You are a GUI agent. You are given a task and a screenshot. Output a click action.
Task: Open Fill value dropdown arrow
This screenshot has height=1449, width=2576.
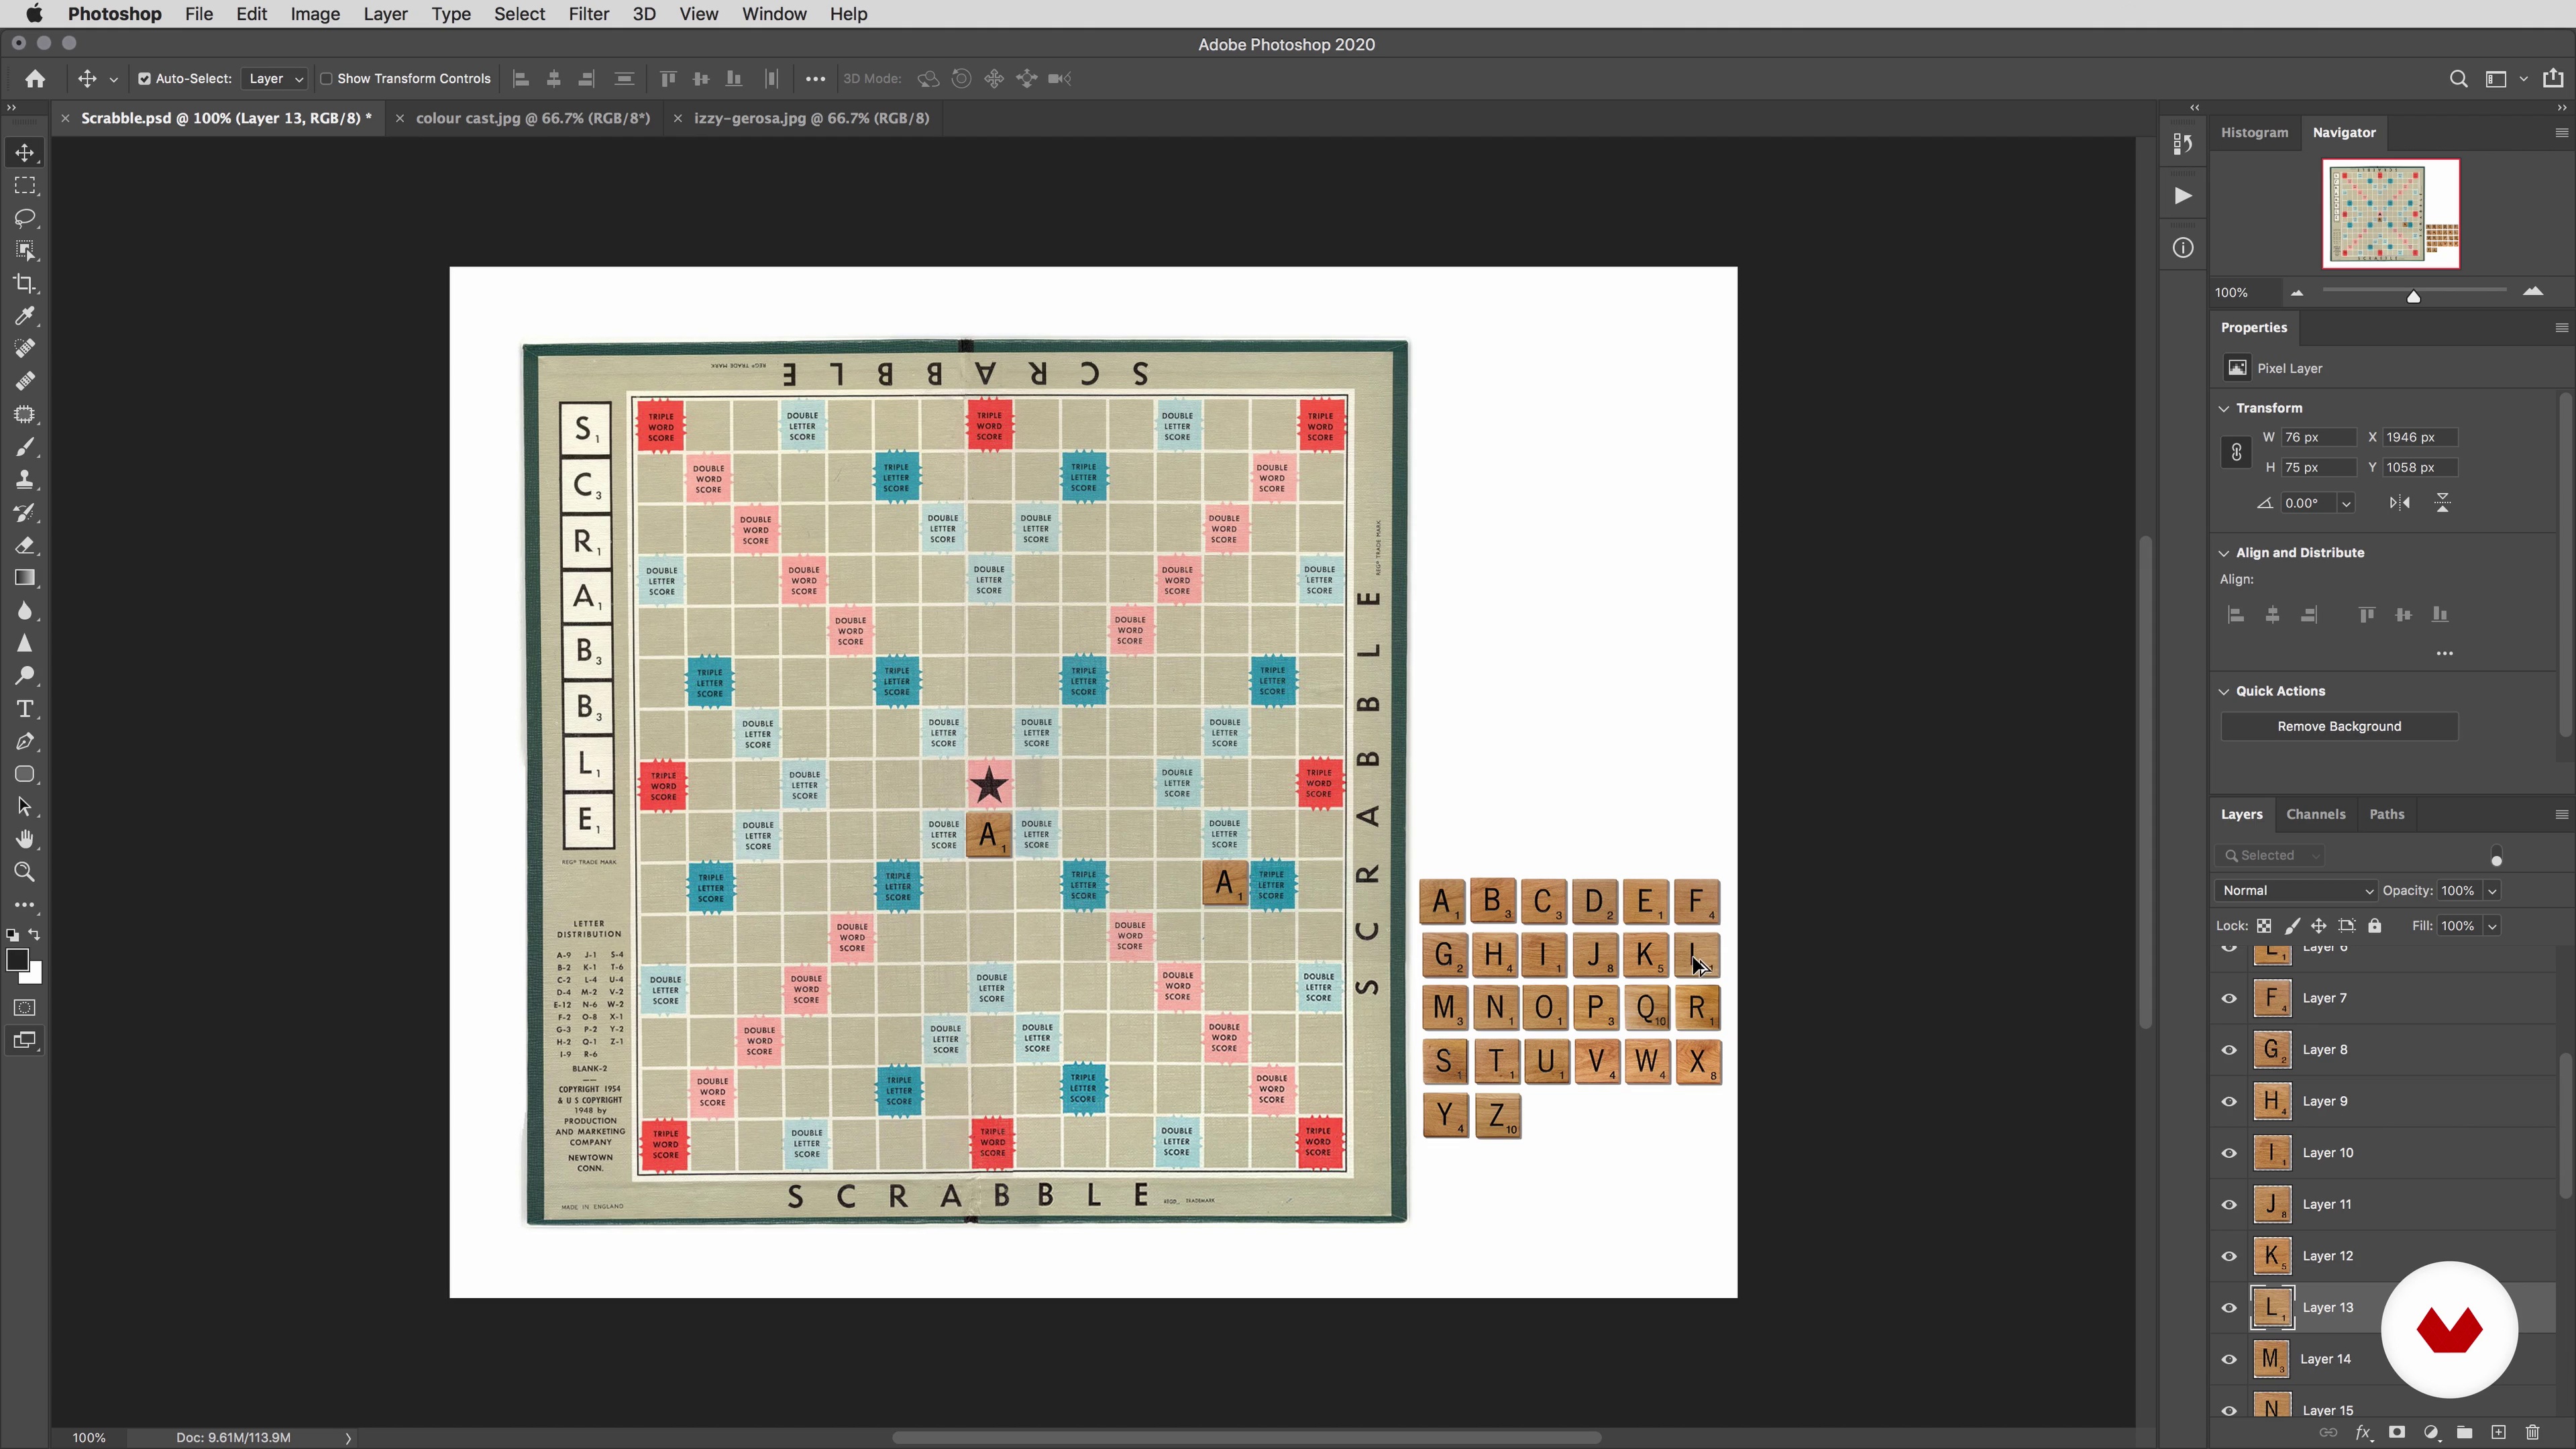coord(2492,926)
